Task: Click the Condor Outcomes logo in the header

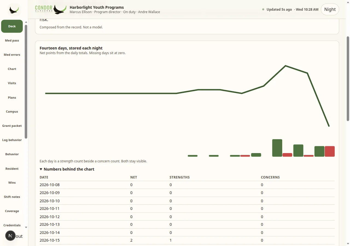Action: (x=51, y=9)
